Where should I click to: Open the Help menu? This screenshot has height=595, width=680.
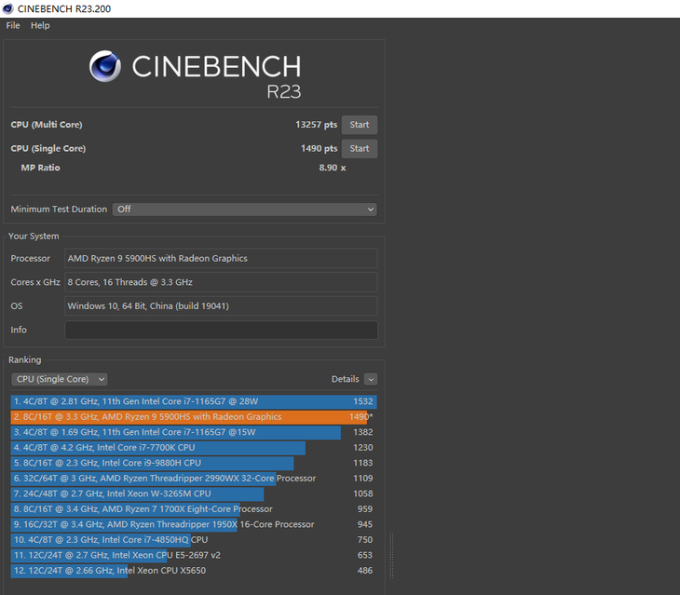(x=40, y=25)
